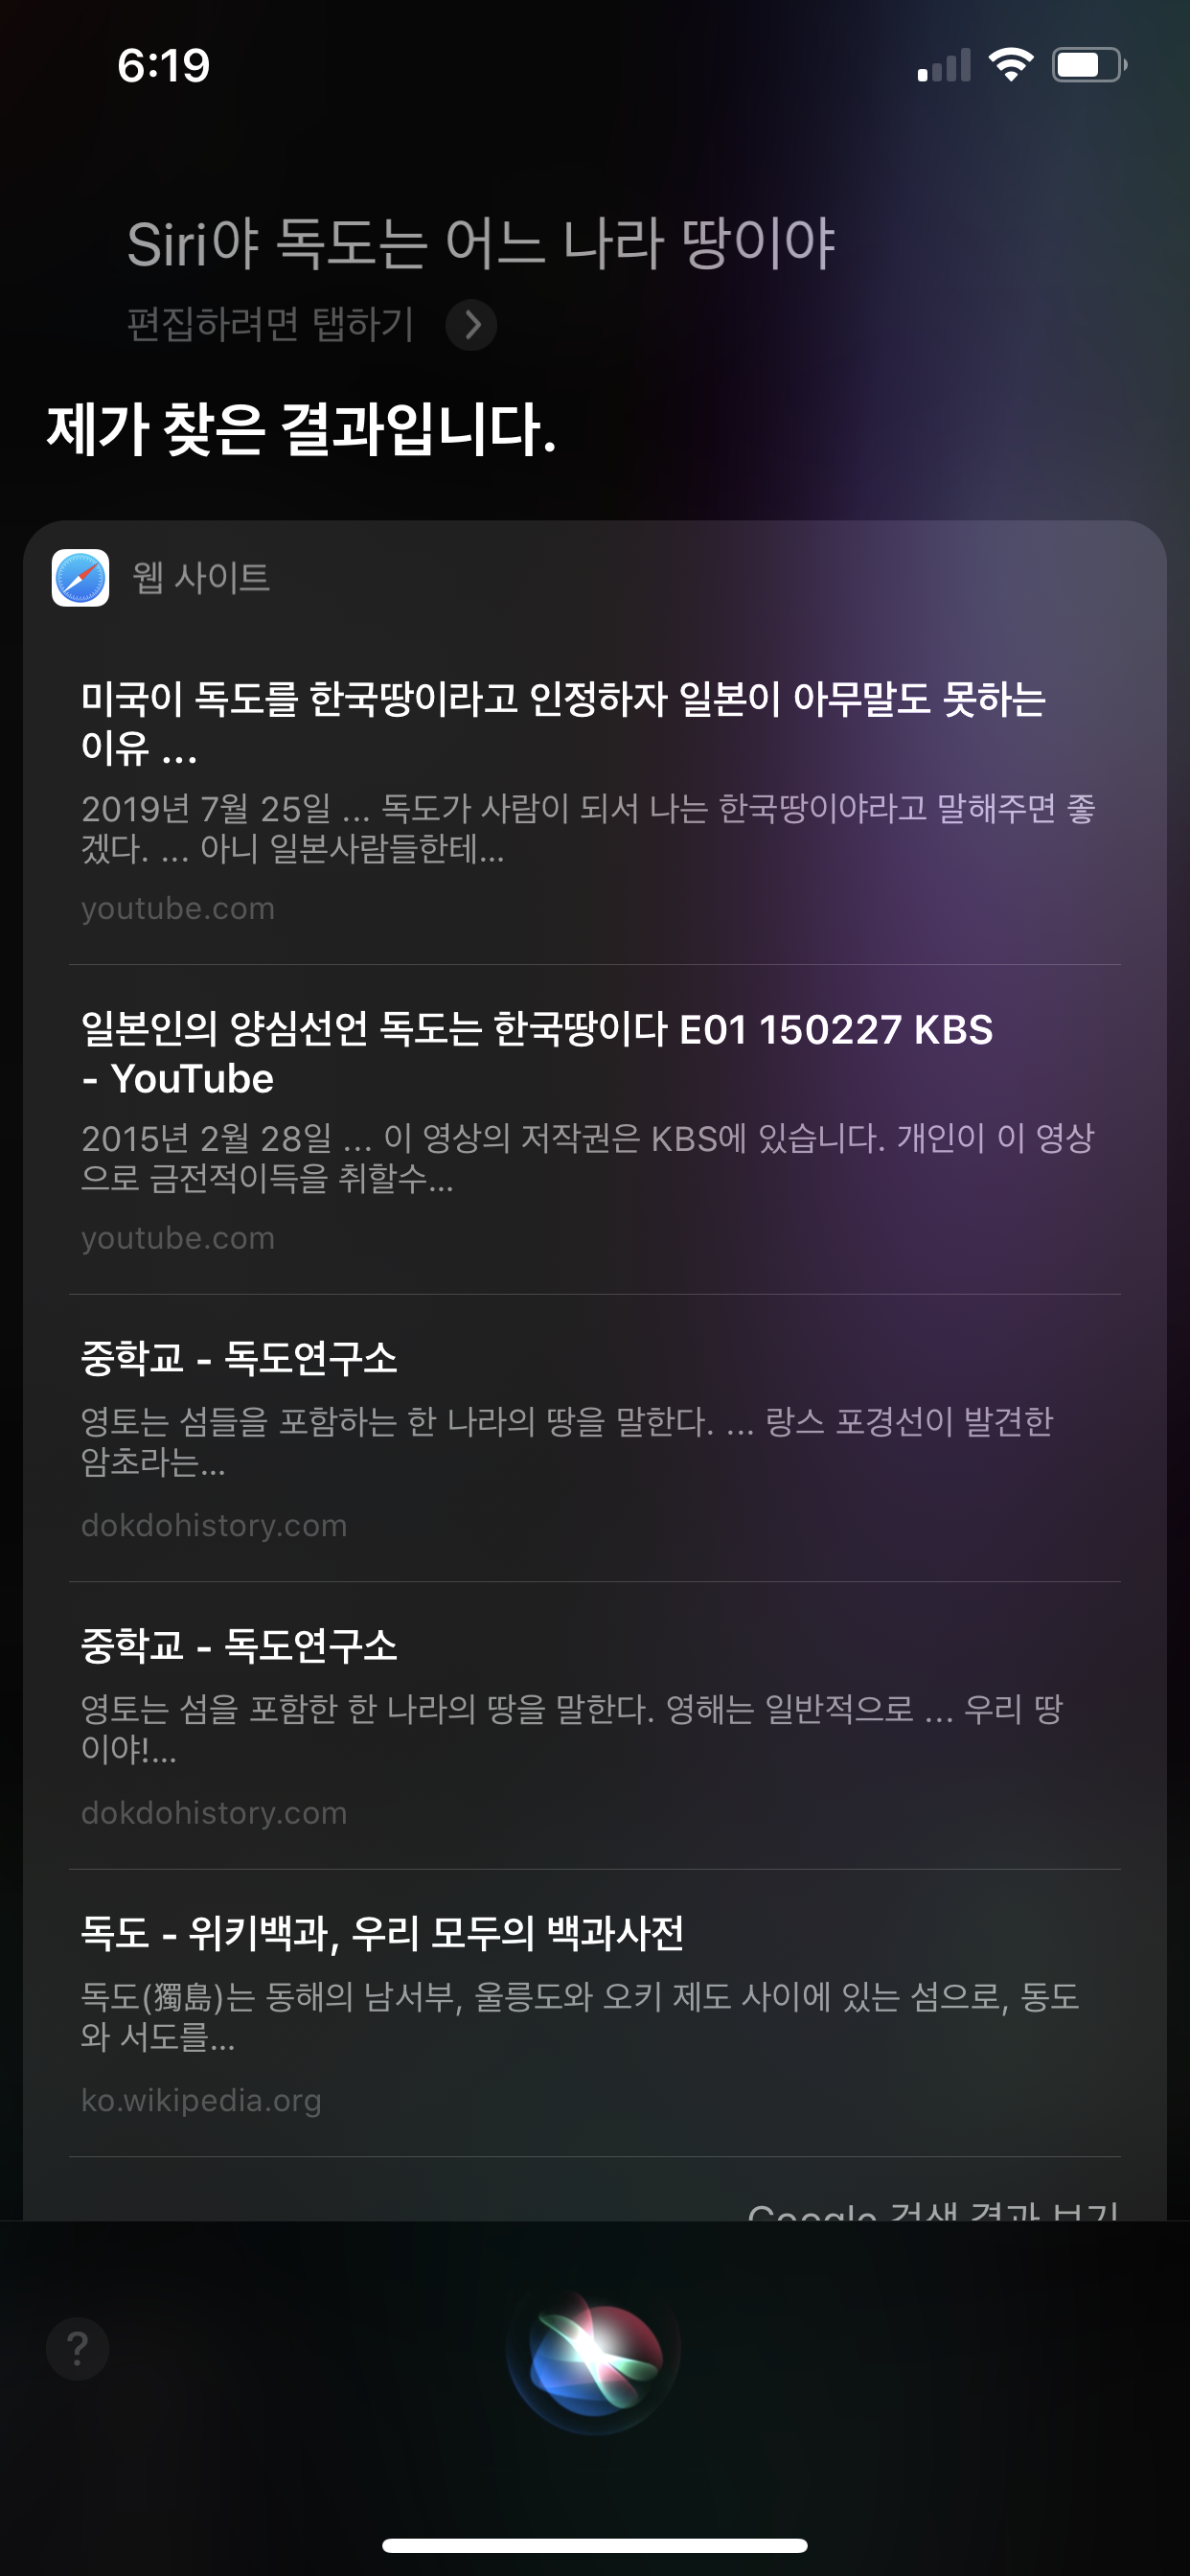Tap the question mark help icon
Screen dimensions: 1190x2576
tap(77, 2348)
